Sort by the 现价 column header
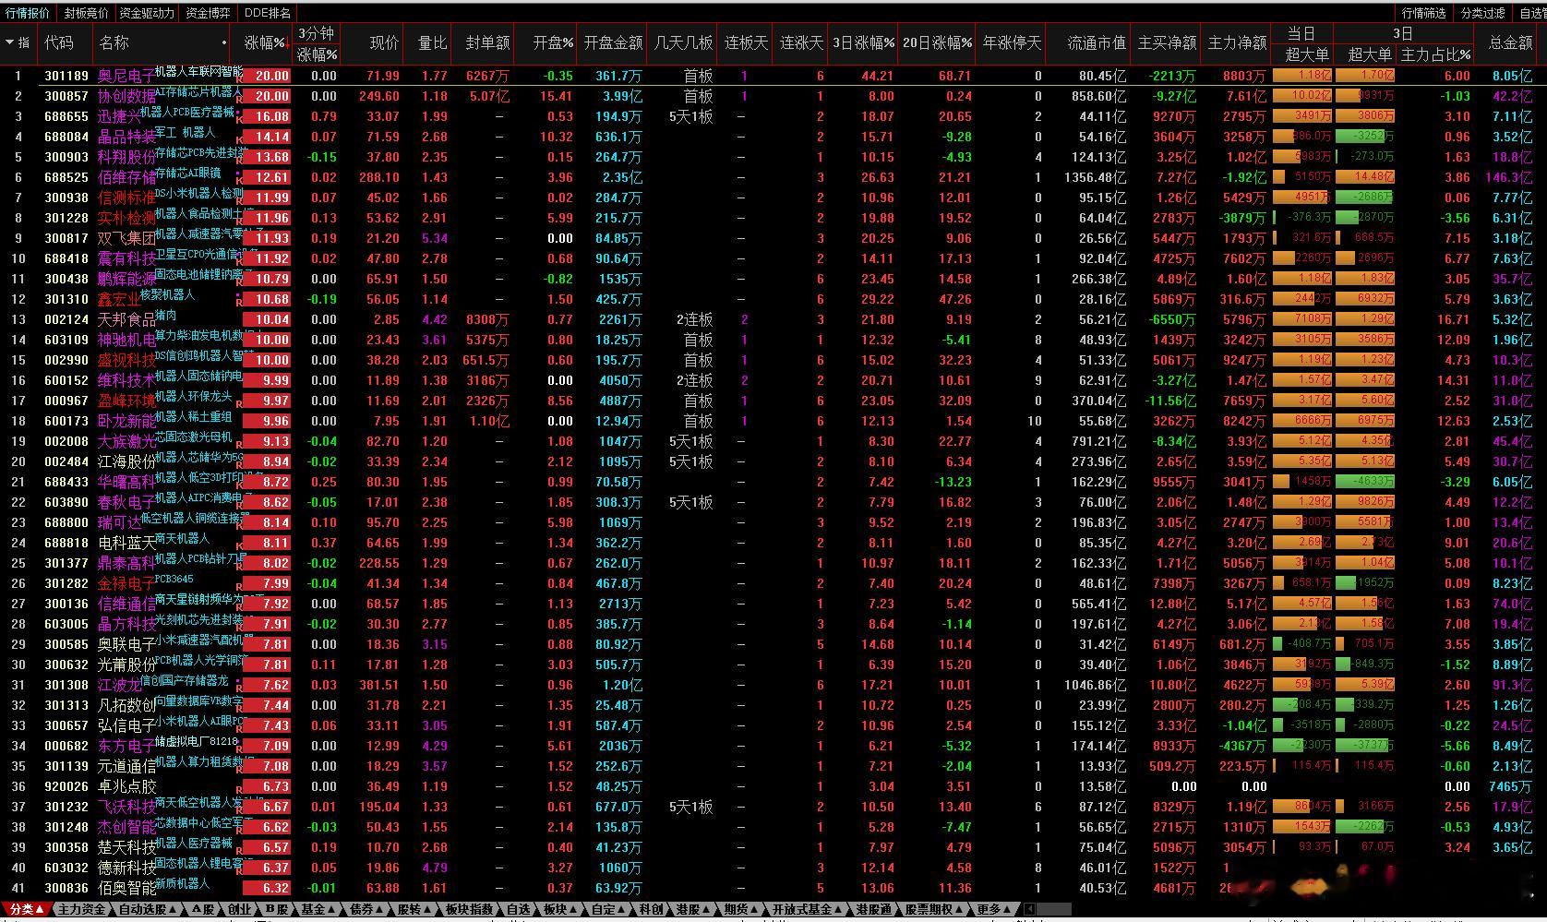 click(x=384, y=42)
